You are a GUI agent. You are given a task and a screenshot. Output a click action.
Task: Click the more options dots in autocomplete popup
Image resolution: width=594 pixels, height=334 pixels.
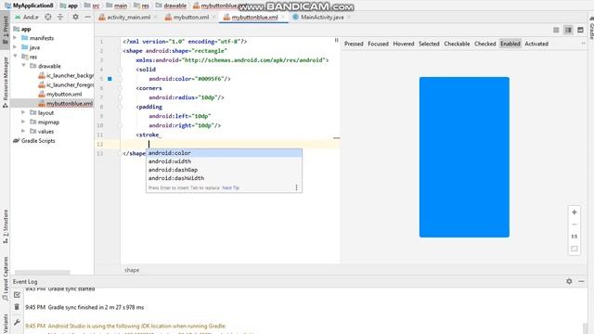[296, 187]
